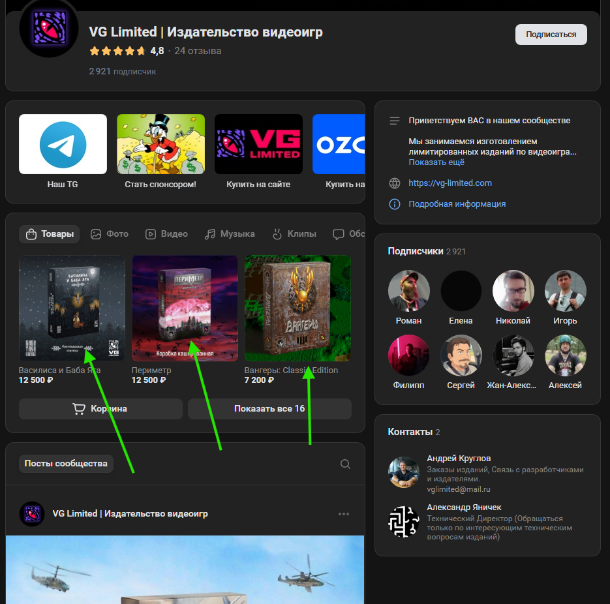Image resolution: width=610 pixels, height=604 pixels.
Task: Switch to the Фото tab
Action: click(x=110, y=234)
